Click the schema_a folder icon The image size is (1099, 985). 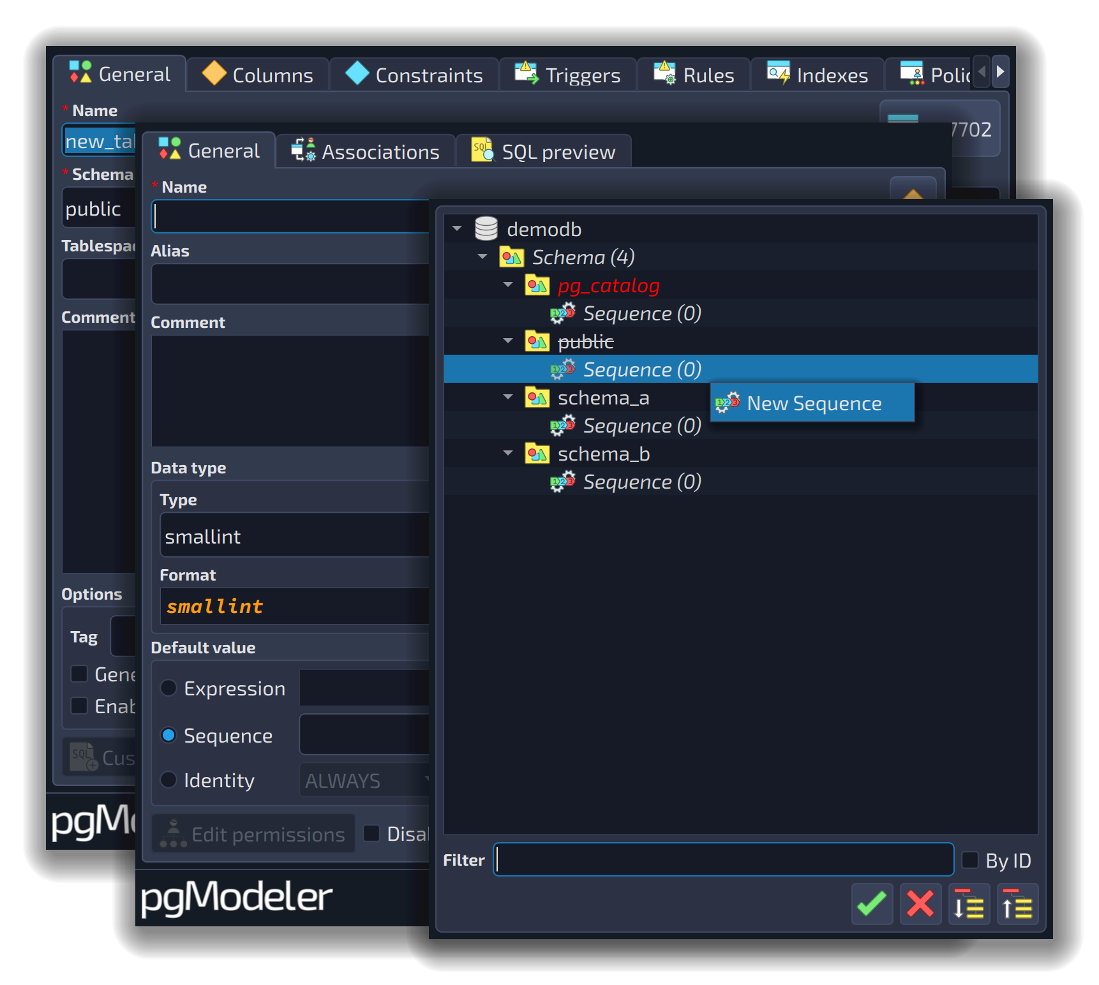(x=537, y=397)
